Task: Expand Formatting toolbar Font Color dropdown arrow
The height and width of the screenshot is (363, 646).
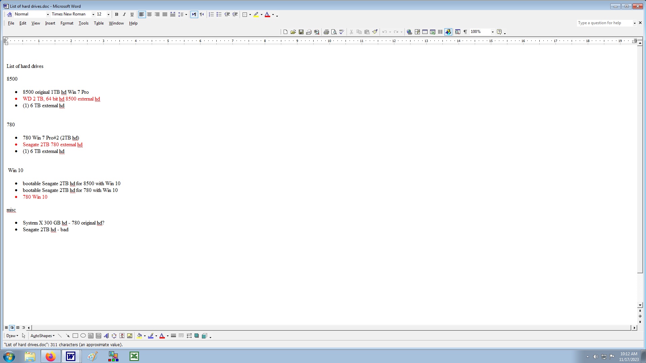Action: coord(273,15)
